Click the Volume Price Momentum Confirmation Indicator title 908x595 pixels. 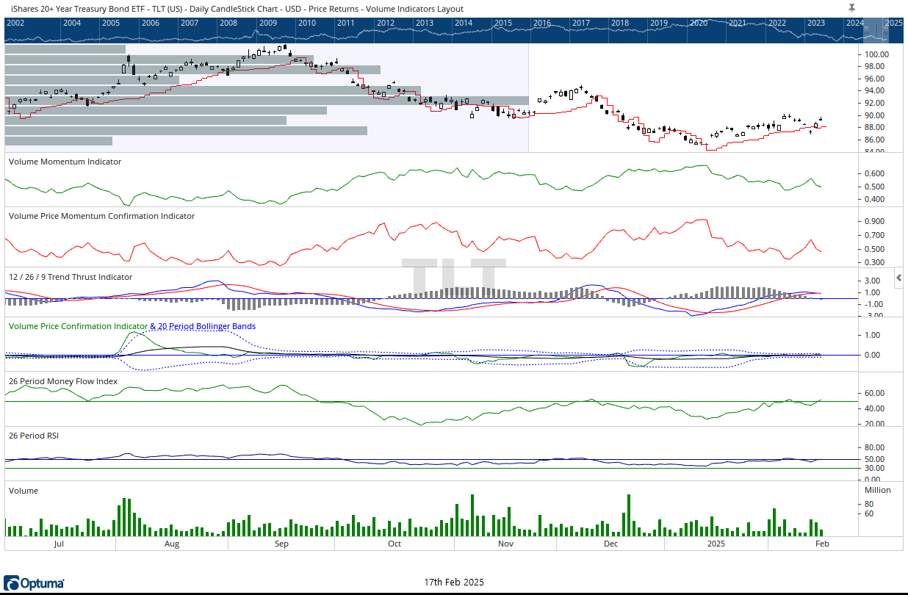(101, 216)
